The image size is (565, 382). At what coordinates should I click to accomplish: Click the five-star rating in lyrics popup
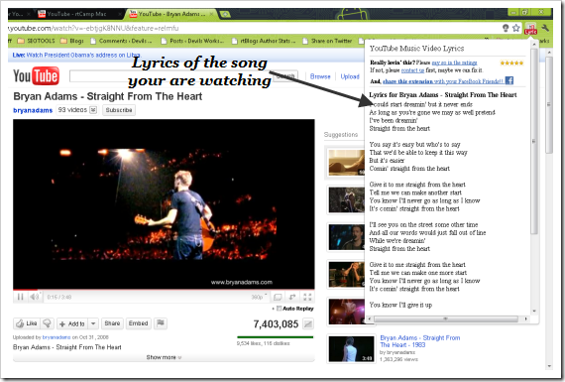(x=511, y=64)
